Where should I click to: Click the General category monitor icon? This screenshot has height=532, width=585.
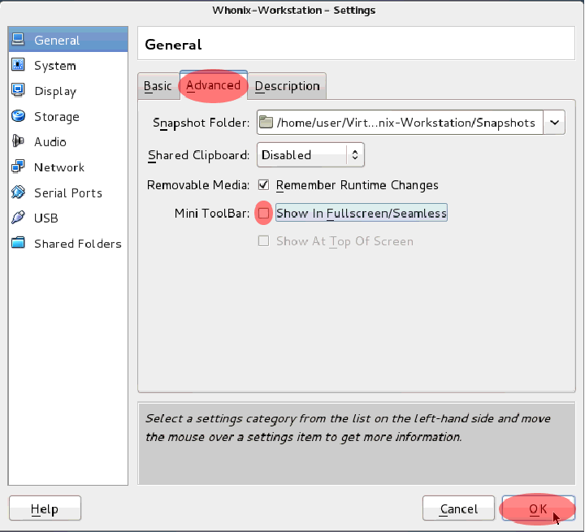18,40
